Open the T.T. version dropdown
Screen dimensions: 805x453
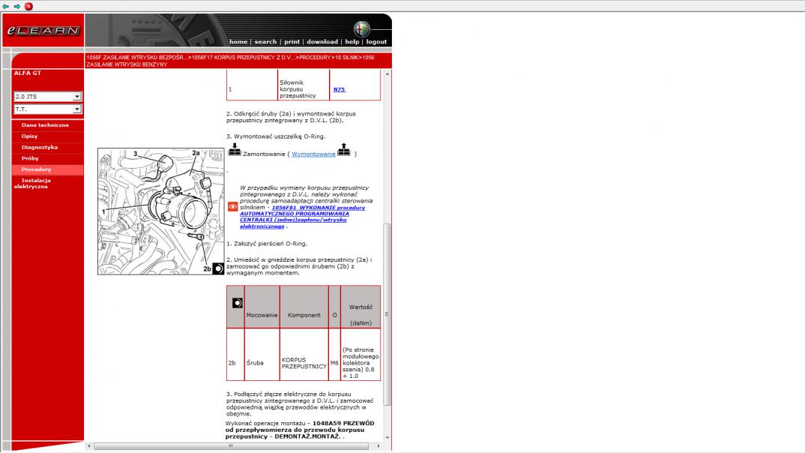(48, 109)
